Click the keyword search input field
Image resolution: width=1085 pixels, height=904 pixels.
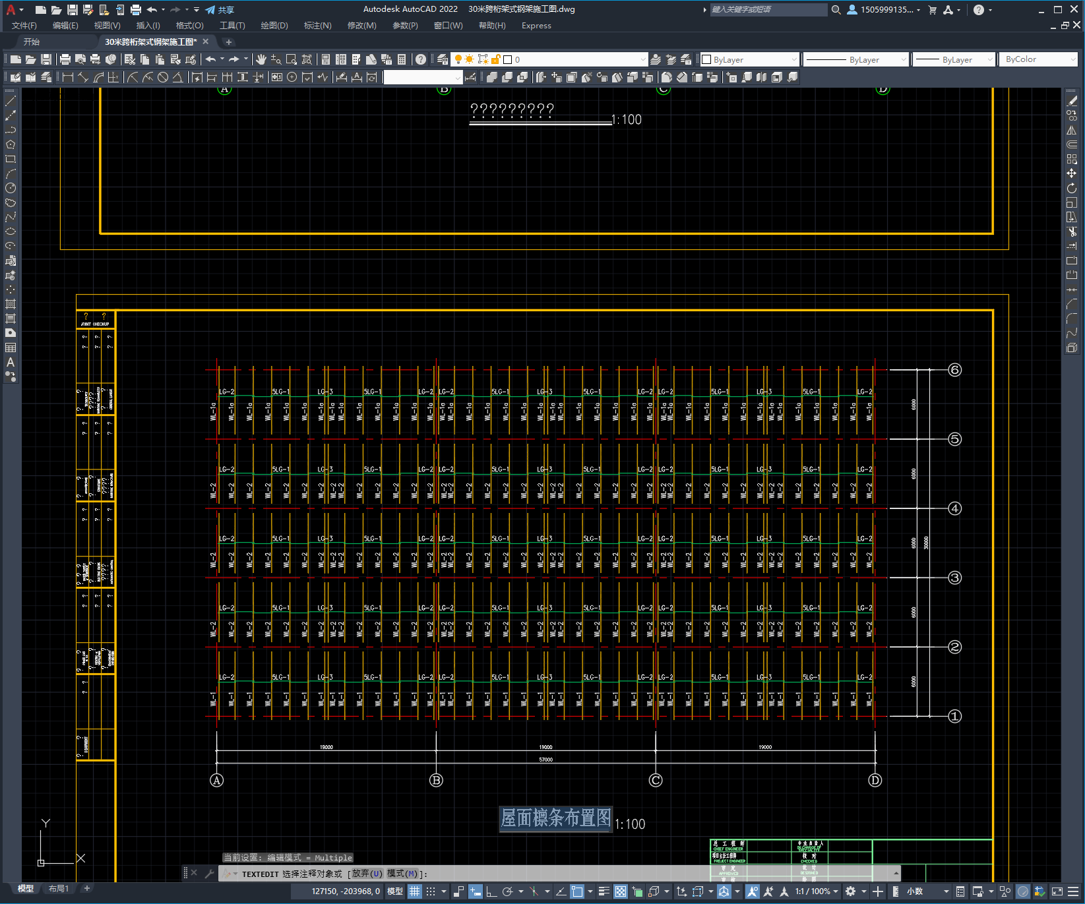(x=768, y=10)
